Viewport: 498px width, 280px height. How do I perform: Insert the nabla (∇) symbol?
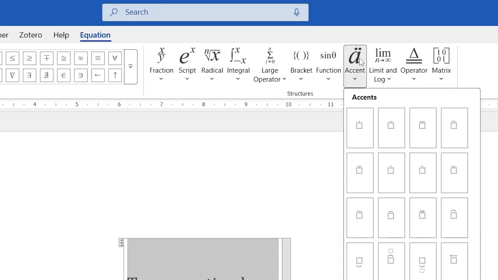point(12,75)
